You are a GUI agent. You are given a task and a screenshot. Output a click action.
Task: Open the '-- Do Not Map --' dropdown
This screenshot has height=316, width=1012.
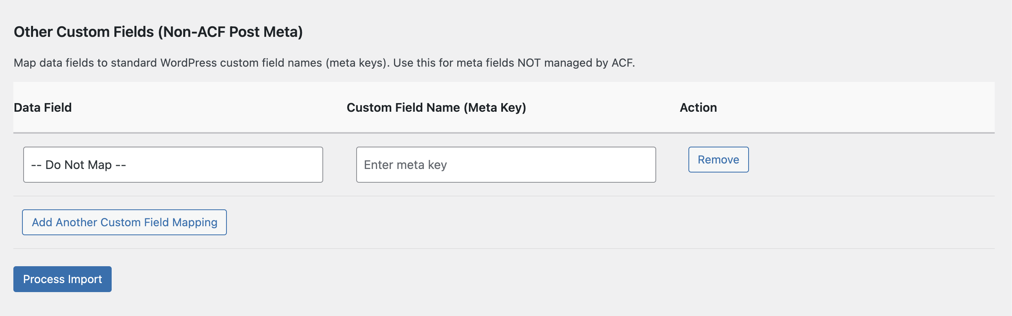(x=173, y=165)
